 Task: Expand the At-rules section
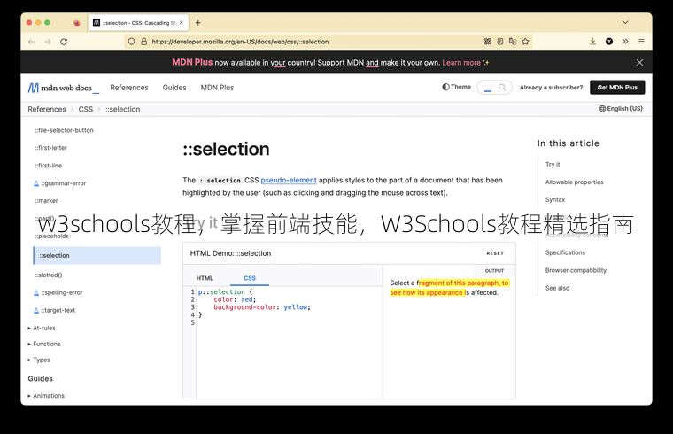coord(42,328)
